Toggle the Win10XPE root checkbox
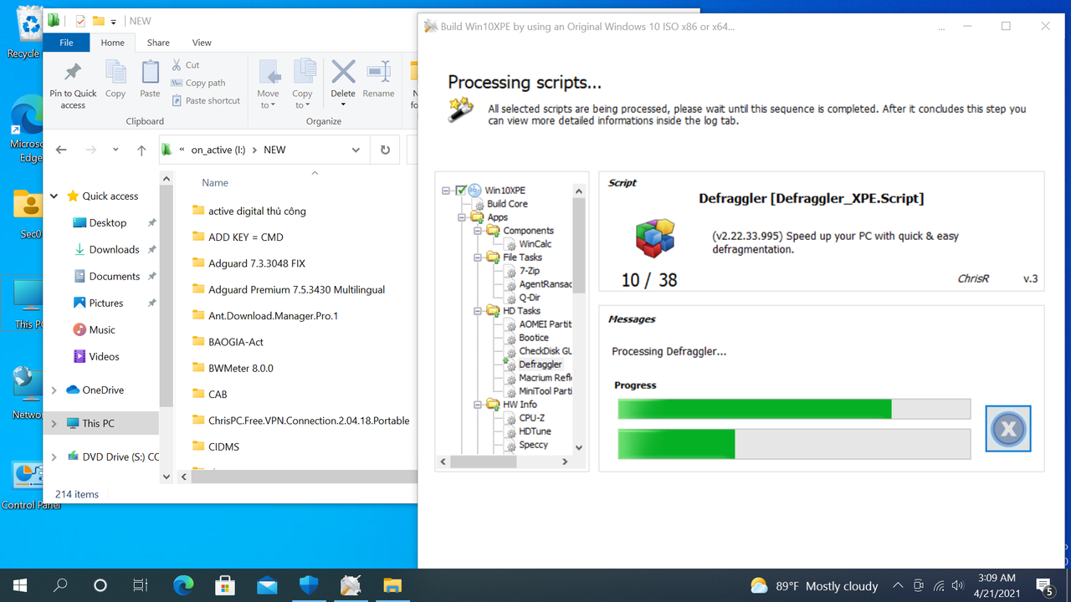 [x=459, y=190]
